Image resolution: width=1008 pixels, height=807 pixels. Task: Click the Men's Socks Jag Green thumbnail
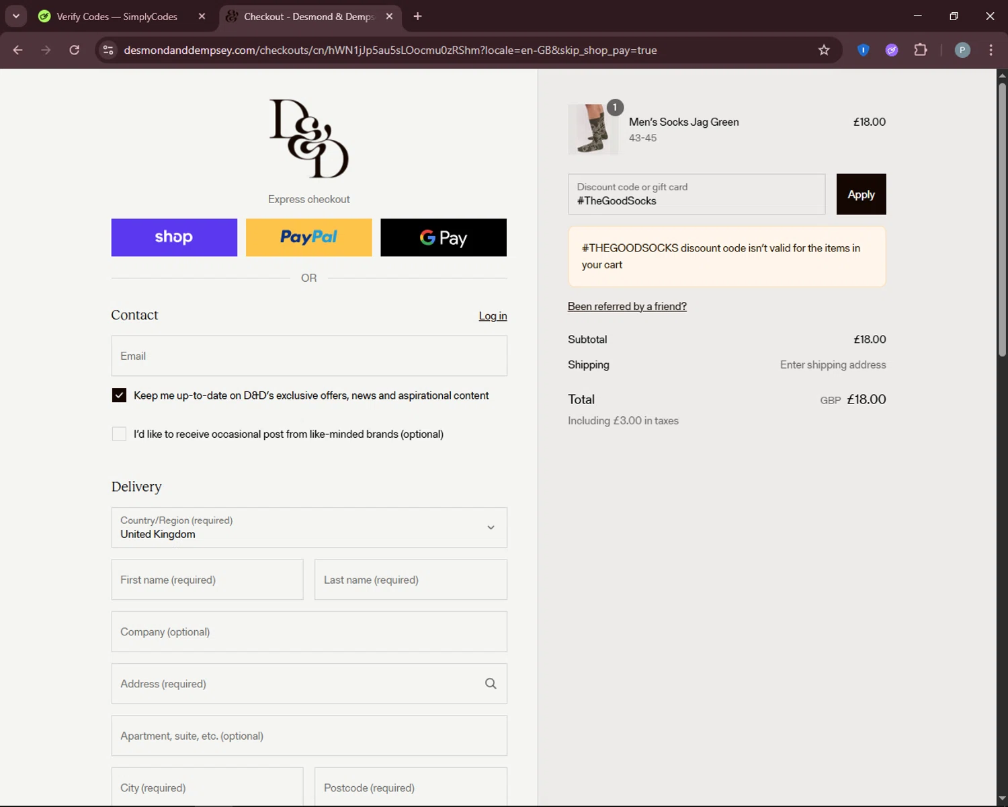(x=593, y=129)
